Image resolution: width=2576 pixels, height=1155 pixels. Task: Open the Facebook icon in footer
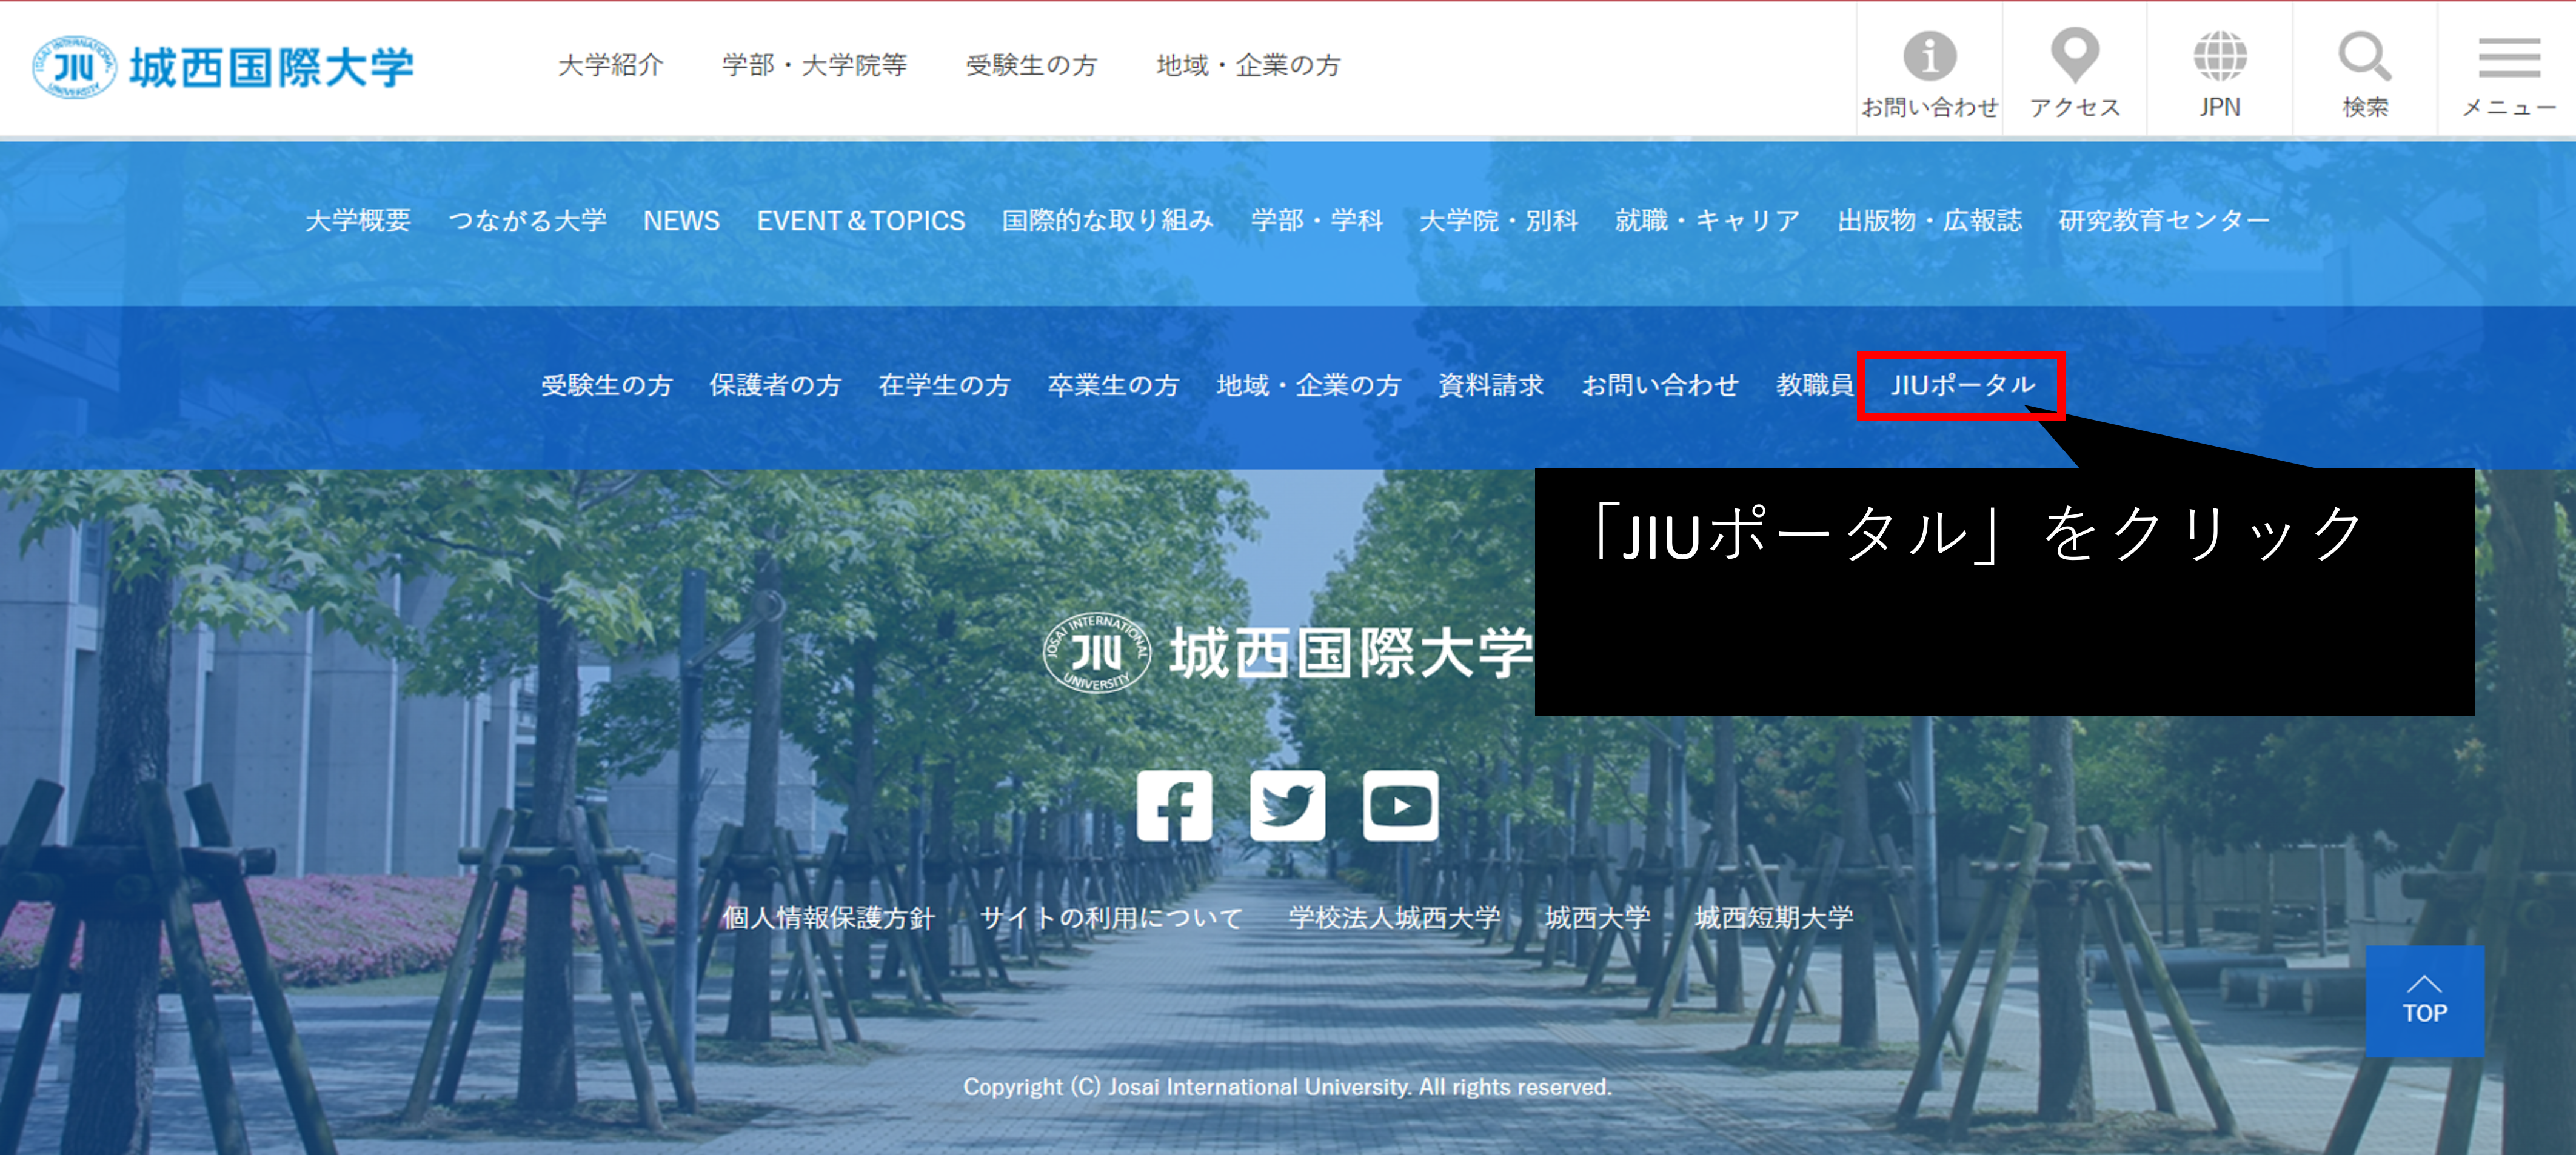[1174, 805]
